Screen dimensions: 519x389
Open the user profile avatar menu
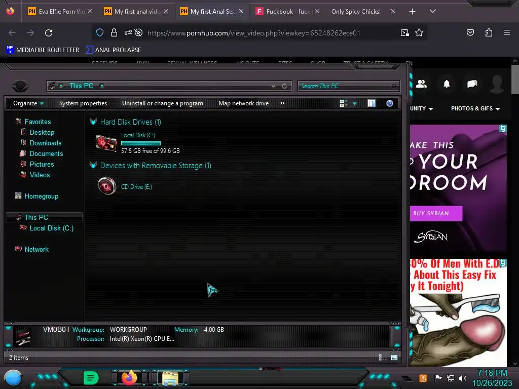[497, 84]
